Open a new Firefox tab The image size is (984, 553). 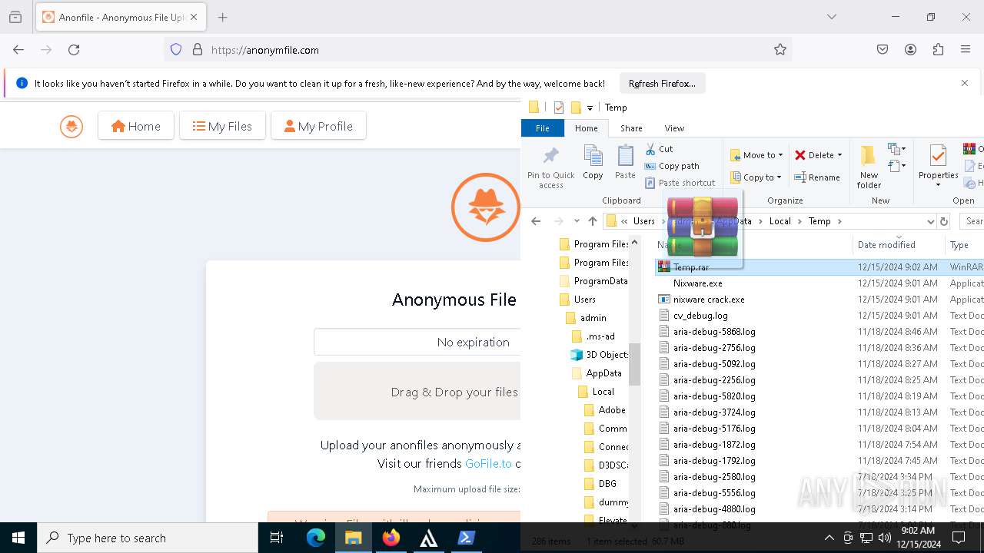(x=222, y=17)
